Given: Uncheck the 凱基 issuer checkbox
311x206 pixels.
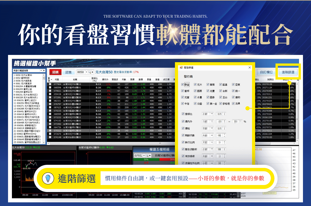Looking at the screenshot, I should 221,85.
